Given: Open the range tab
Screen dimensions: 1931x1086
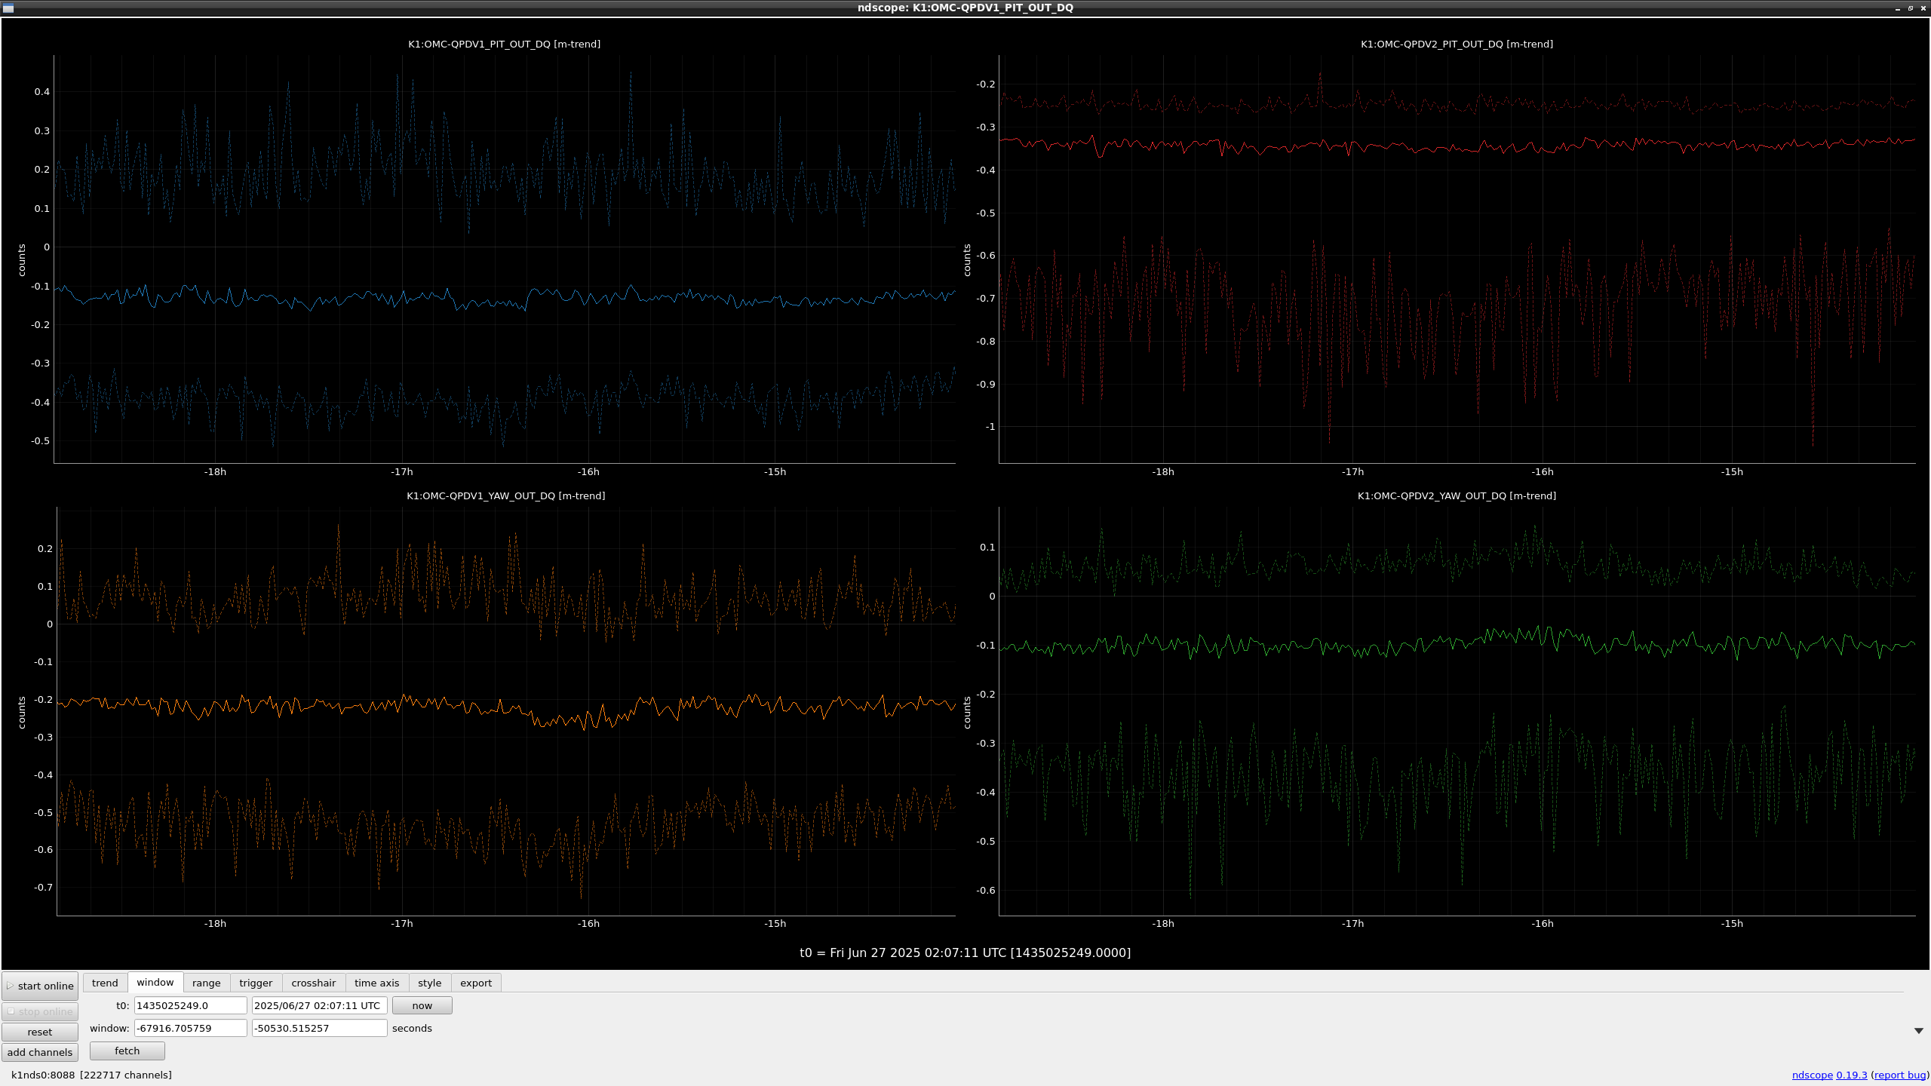Looking at the screenshot, I should pos(206,983).
